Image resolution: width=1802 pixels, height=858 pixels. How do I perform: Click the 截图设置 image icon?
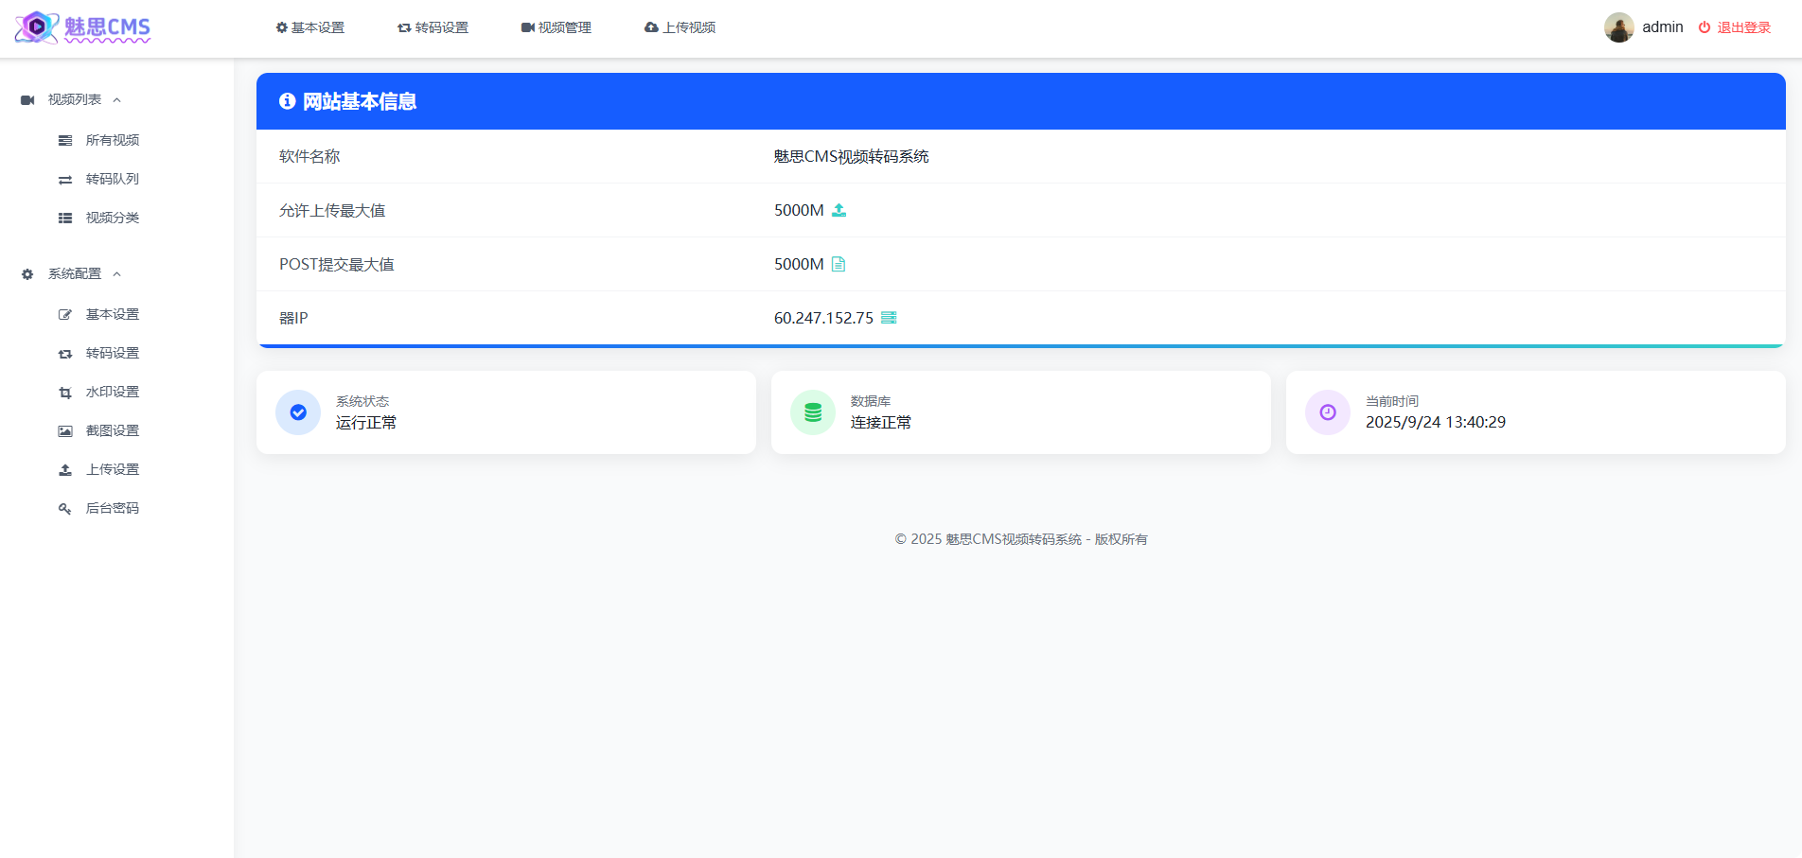click(x=64, y=429)
